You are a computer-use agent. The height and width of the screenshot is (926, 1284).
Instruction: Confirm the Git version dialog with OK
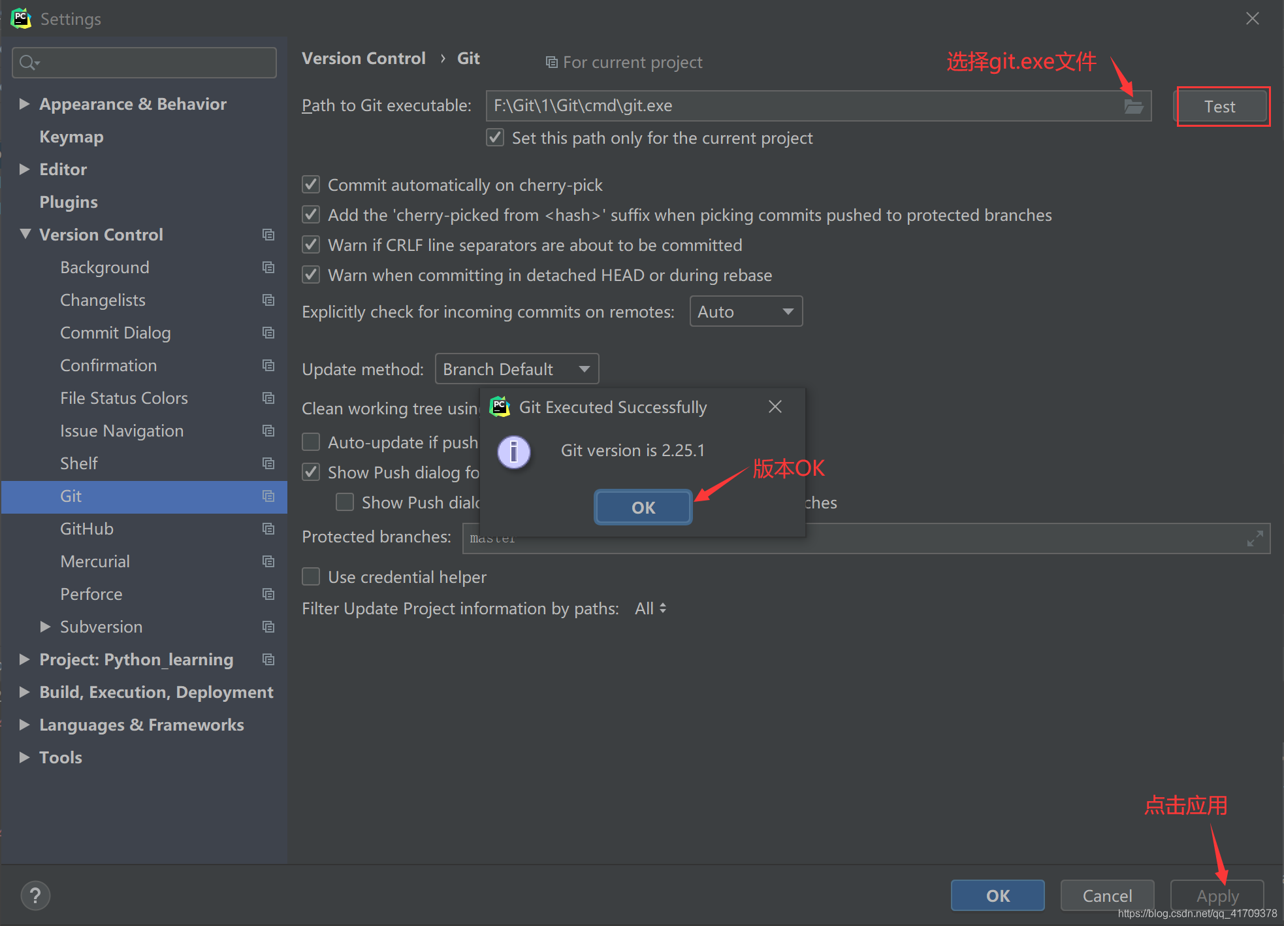pyautogui.click(x=643, y=507)
